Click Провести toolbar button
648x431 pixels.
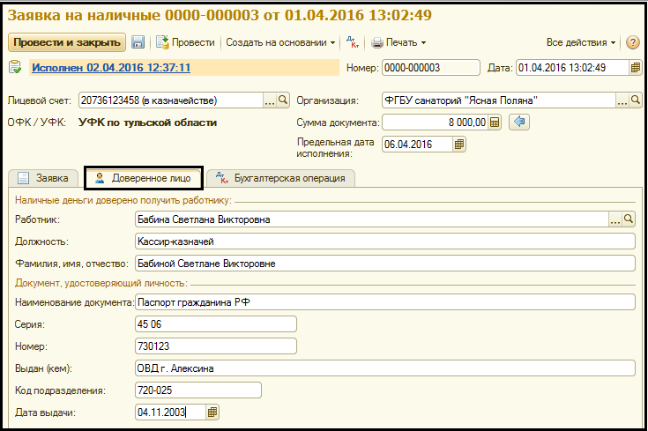(185, 42)
